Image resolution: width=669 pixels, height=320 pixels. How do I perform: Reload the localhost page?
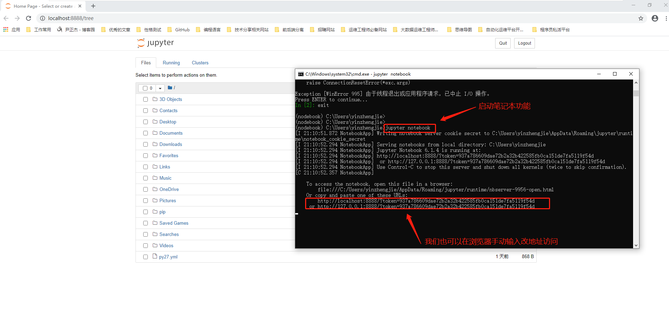tap(29, 18)
